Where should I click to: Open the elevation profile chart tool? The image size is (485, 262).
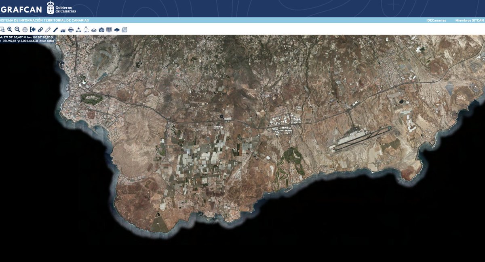pyautogui.click(x=63, y=30)
